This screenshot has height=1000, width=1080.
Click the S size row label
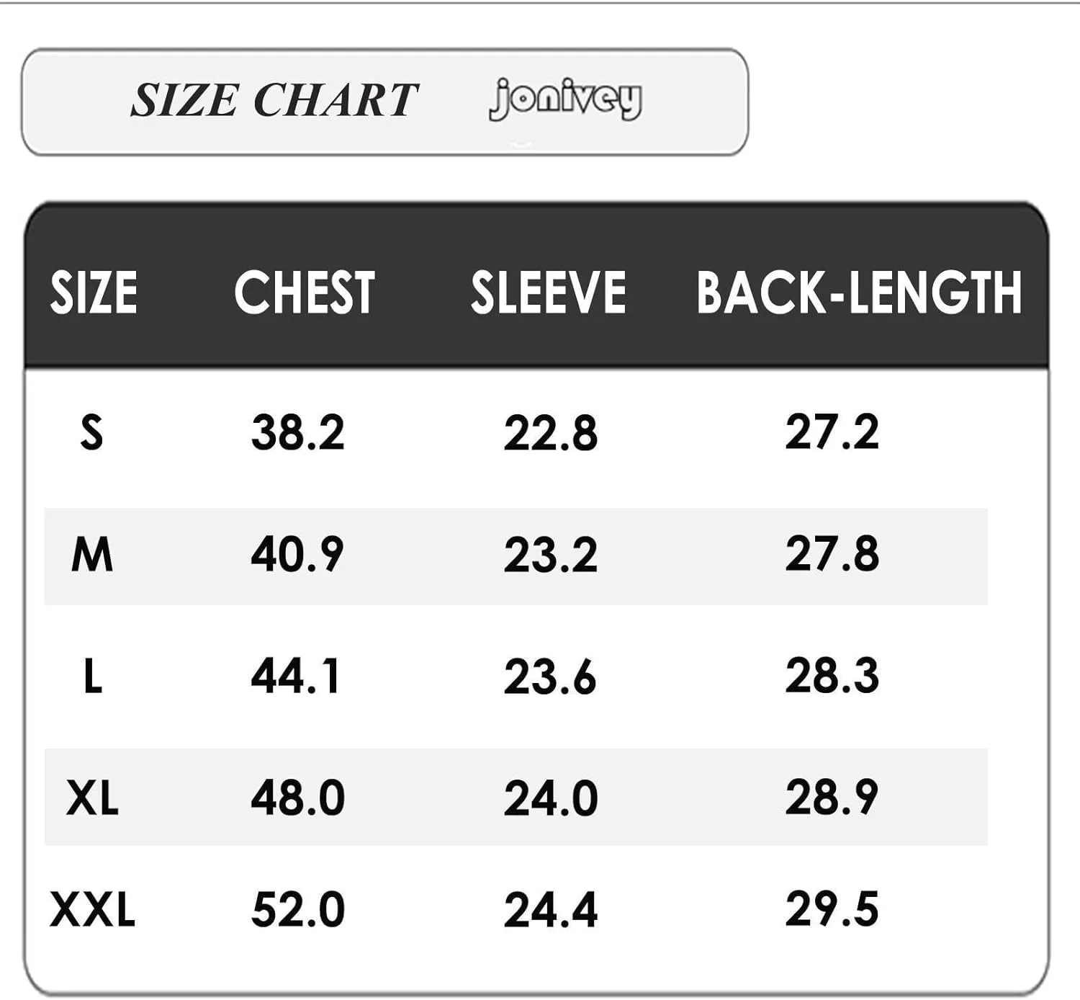pos(91,433)
